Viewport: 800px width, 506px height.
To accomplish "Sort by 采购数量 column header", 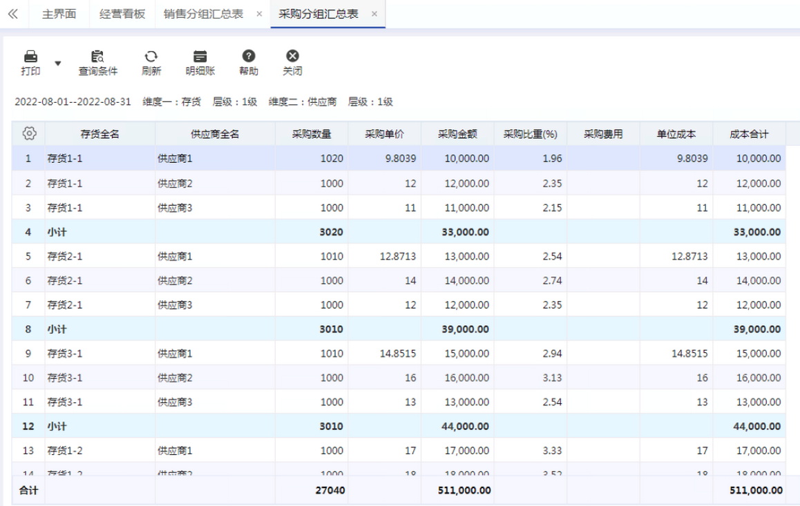I will (x=312, y=135).
